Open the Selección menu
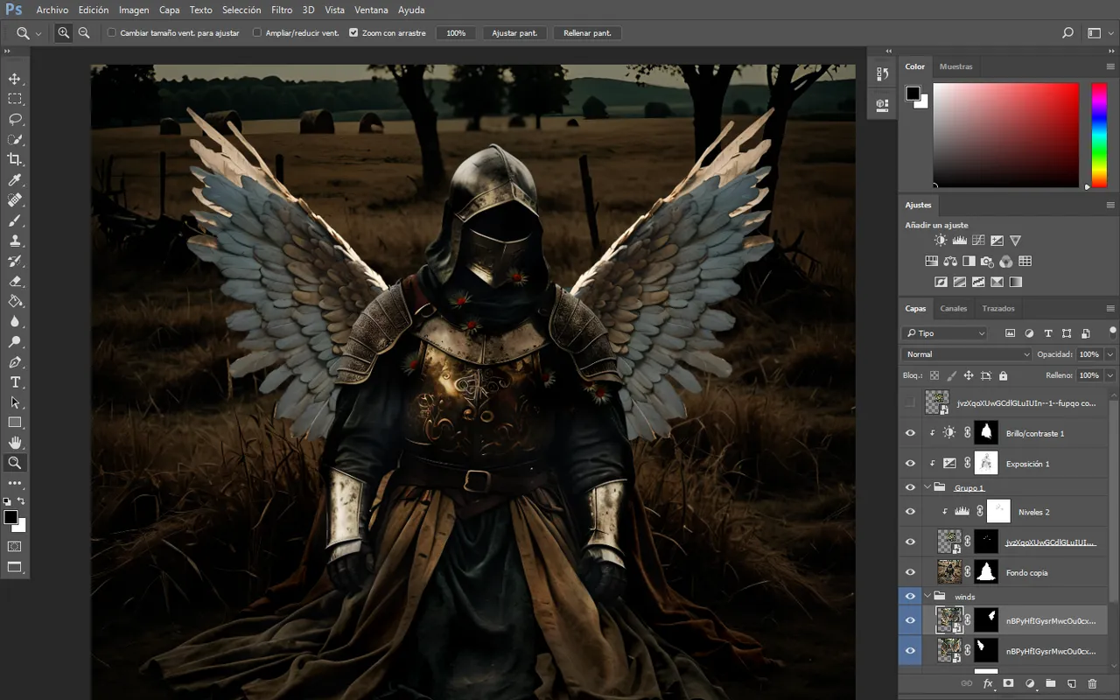The height and width of the screenshot is (700, 1120). 241,10
